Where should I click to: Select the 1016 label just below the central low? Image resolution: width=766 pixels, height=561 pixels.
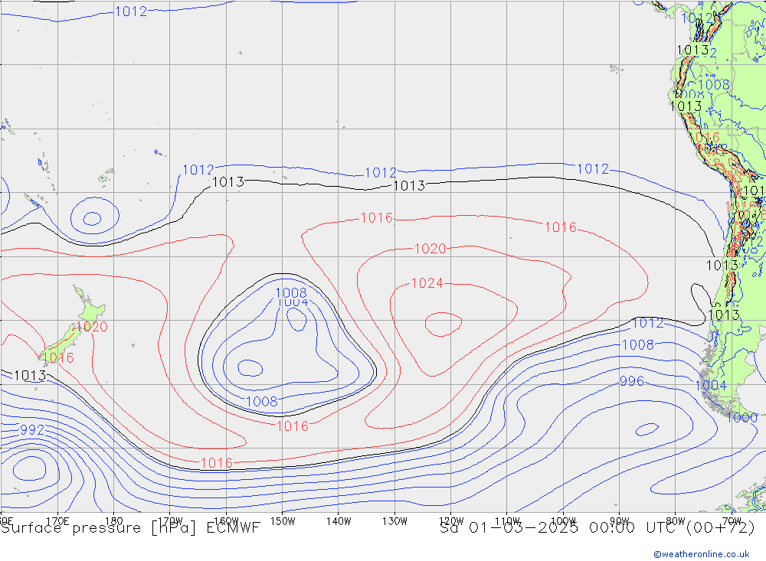click(293, 426)
